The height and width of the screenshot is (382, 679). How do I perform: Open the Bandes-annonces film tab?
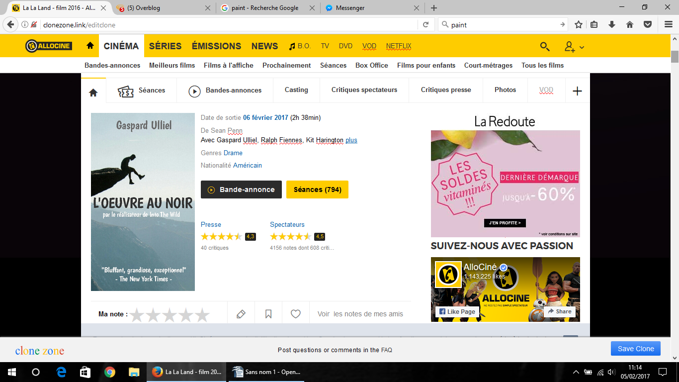225,91
